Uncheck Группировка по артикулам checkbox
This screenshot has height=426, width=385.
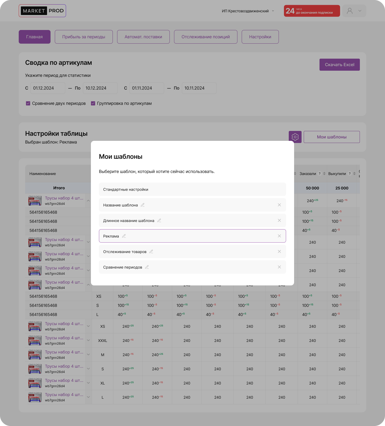(93, 103)
